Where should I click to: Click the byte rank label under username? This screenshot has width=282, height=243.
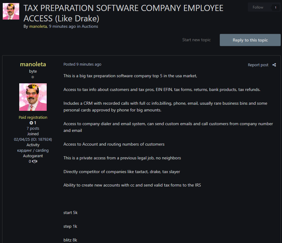pos(33,71)
